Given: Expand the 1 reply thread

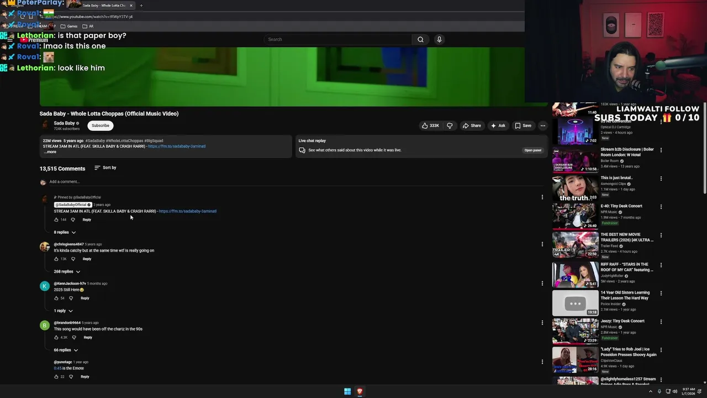Looking at the screenshot, I should click(63, 311).
